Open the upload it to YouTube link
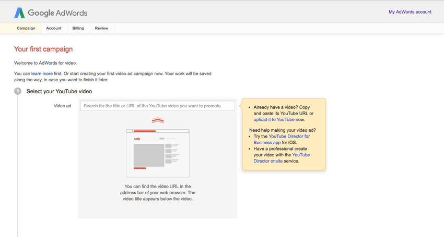Screen dimensions: 444x237 pyautogui.click(x=274, y=119)
